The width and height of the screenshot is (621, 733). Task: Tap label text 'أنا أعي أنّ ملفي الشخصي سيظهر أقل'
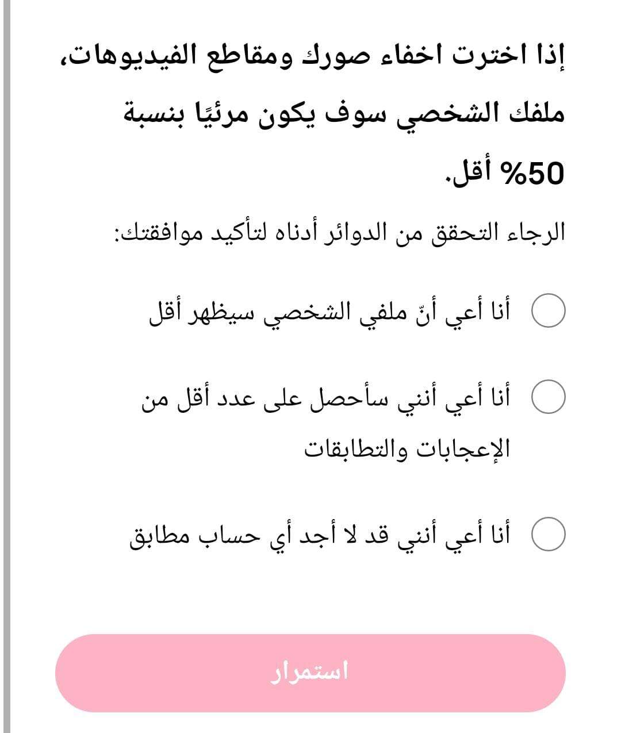pos(329,312)
